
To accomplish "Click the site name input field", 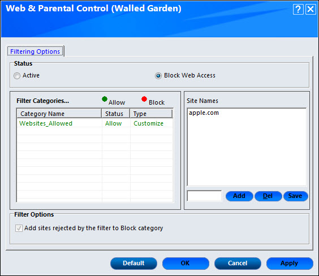I will [204, 196].
